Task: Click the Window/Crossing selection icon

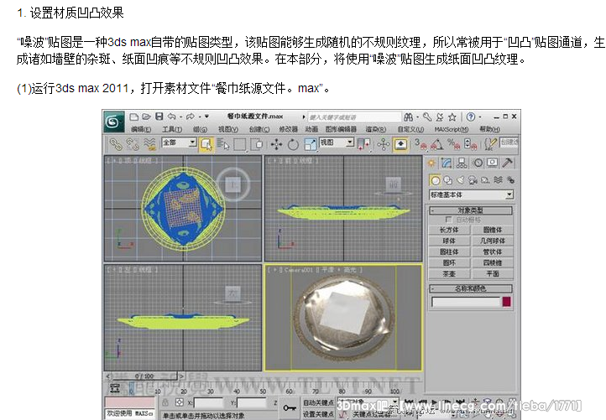Action: pyautogui.click(x=257, y=144)
